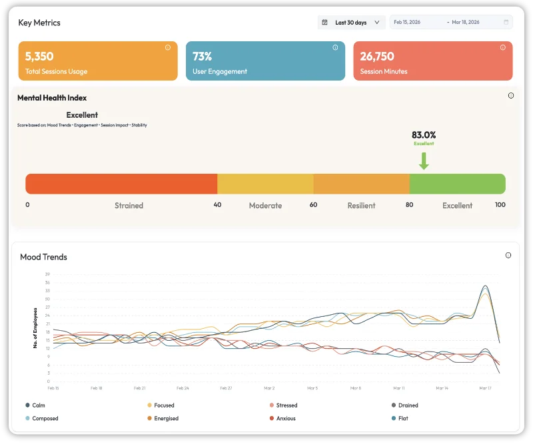Image resolution: width=533 pixels, height=444 pixels.
Task: Click the Mar 11 x-axis label
Action: [398, 388]
